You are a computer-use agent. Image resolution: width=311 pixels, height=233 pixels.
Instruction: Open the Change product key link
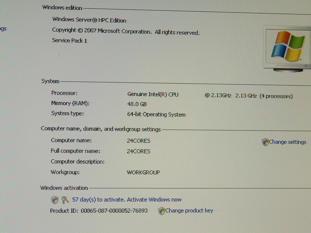[x=189, y=210]
